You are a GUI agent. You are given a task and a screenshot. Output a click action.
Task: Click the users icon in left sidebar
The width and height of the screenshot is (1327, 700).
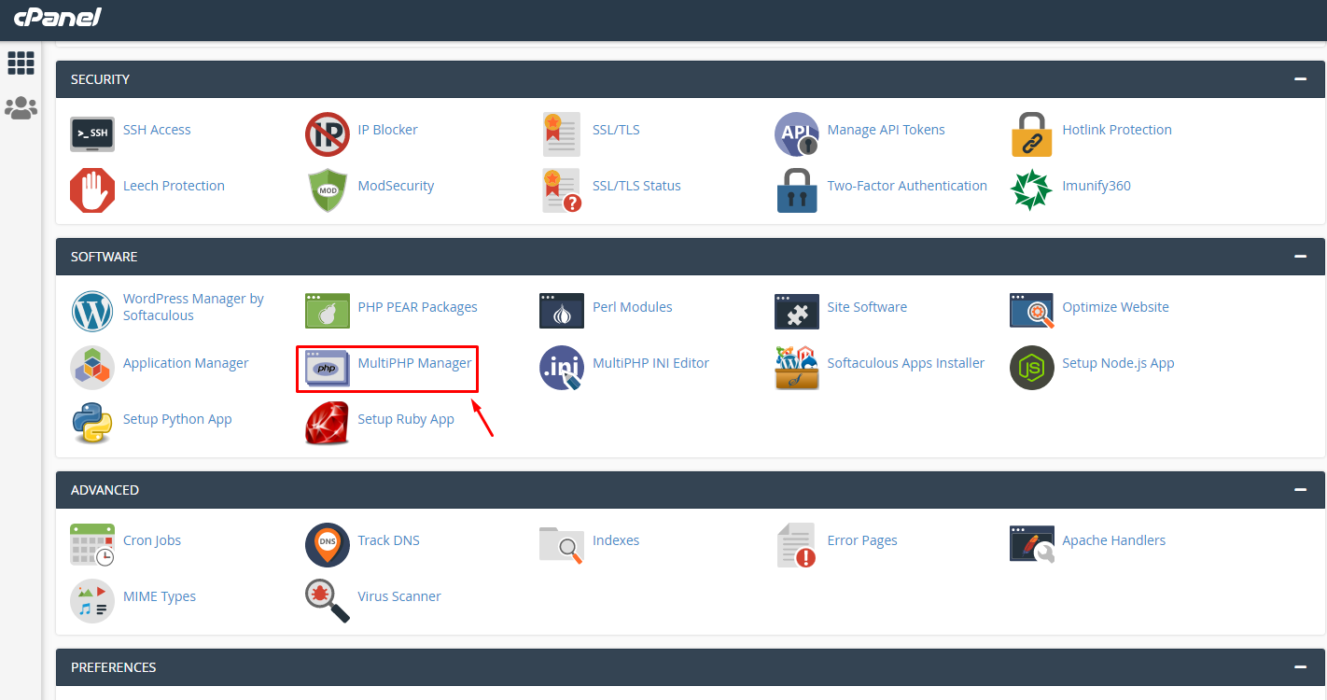coord(21,107)
